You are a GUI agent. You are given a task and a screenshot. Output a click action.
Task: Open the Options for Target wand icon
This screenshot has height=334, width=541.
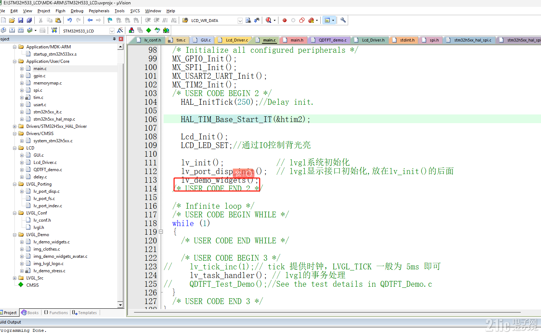coord(120,30)
